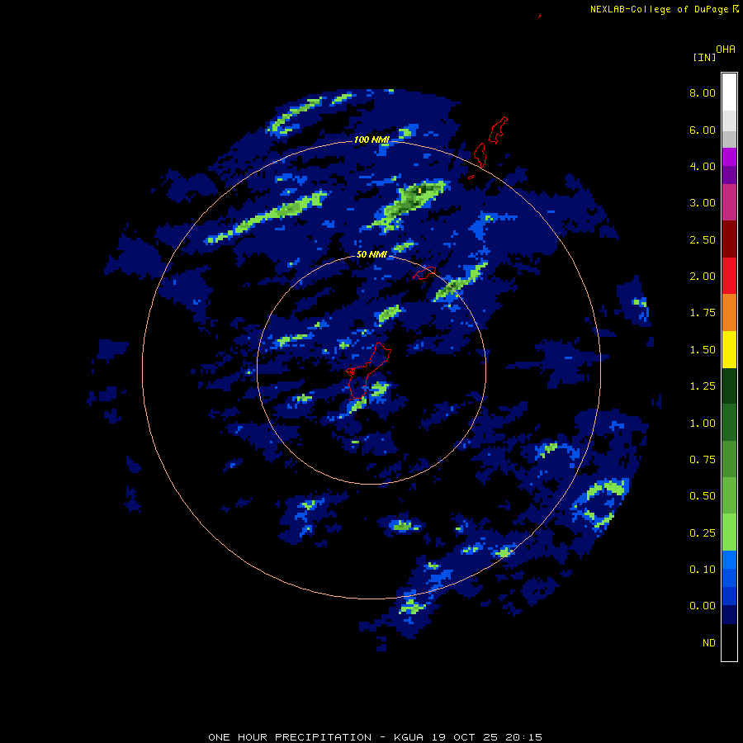Click the 1.25 scale label

click(x=703, y=386)
